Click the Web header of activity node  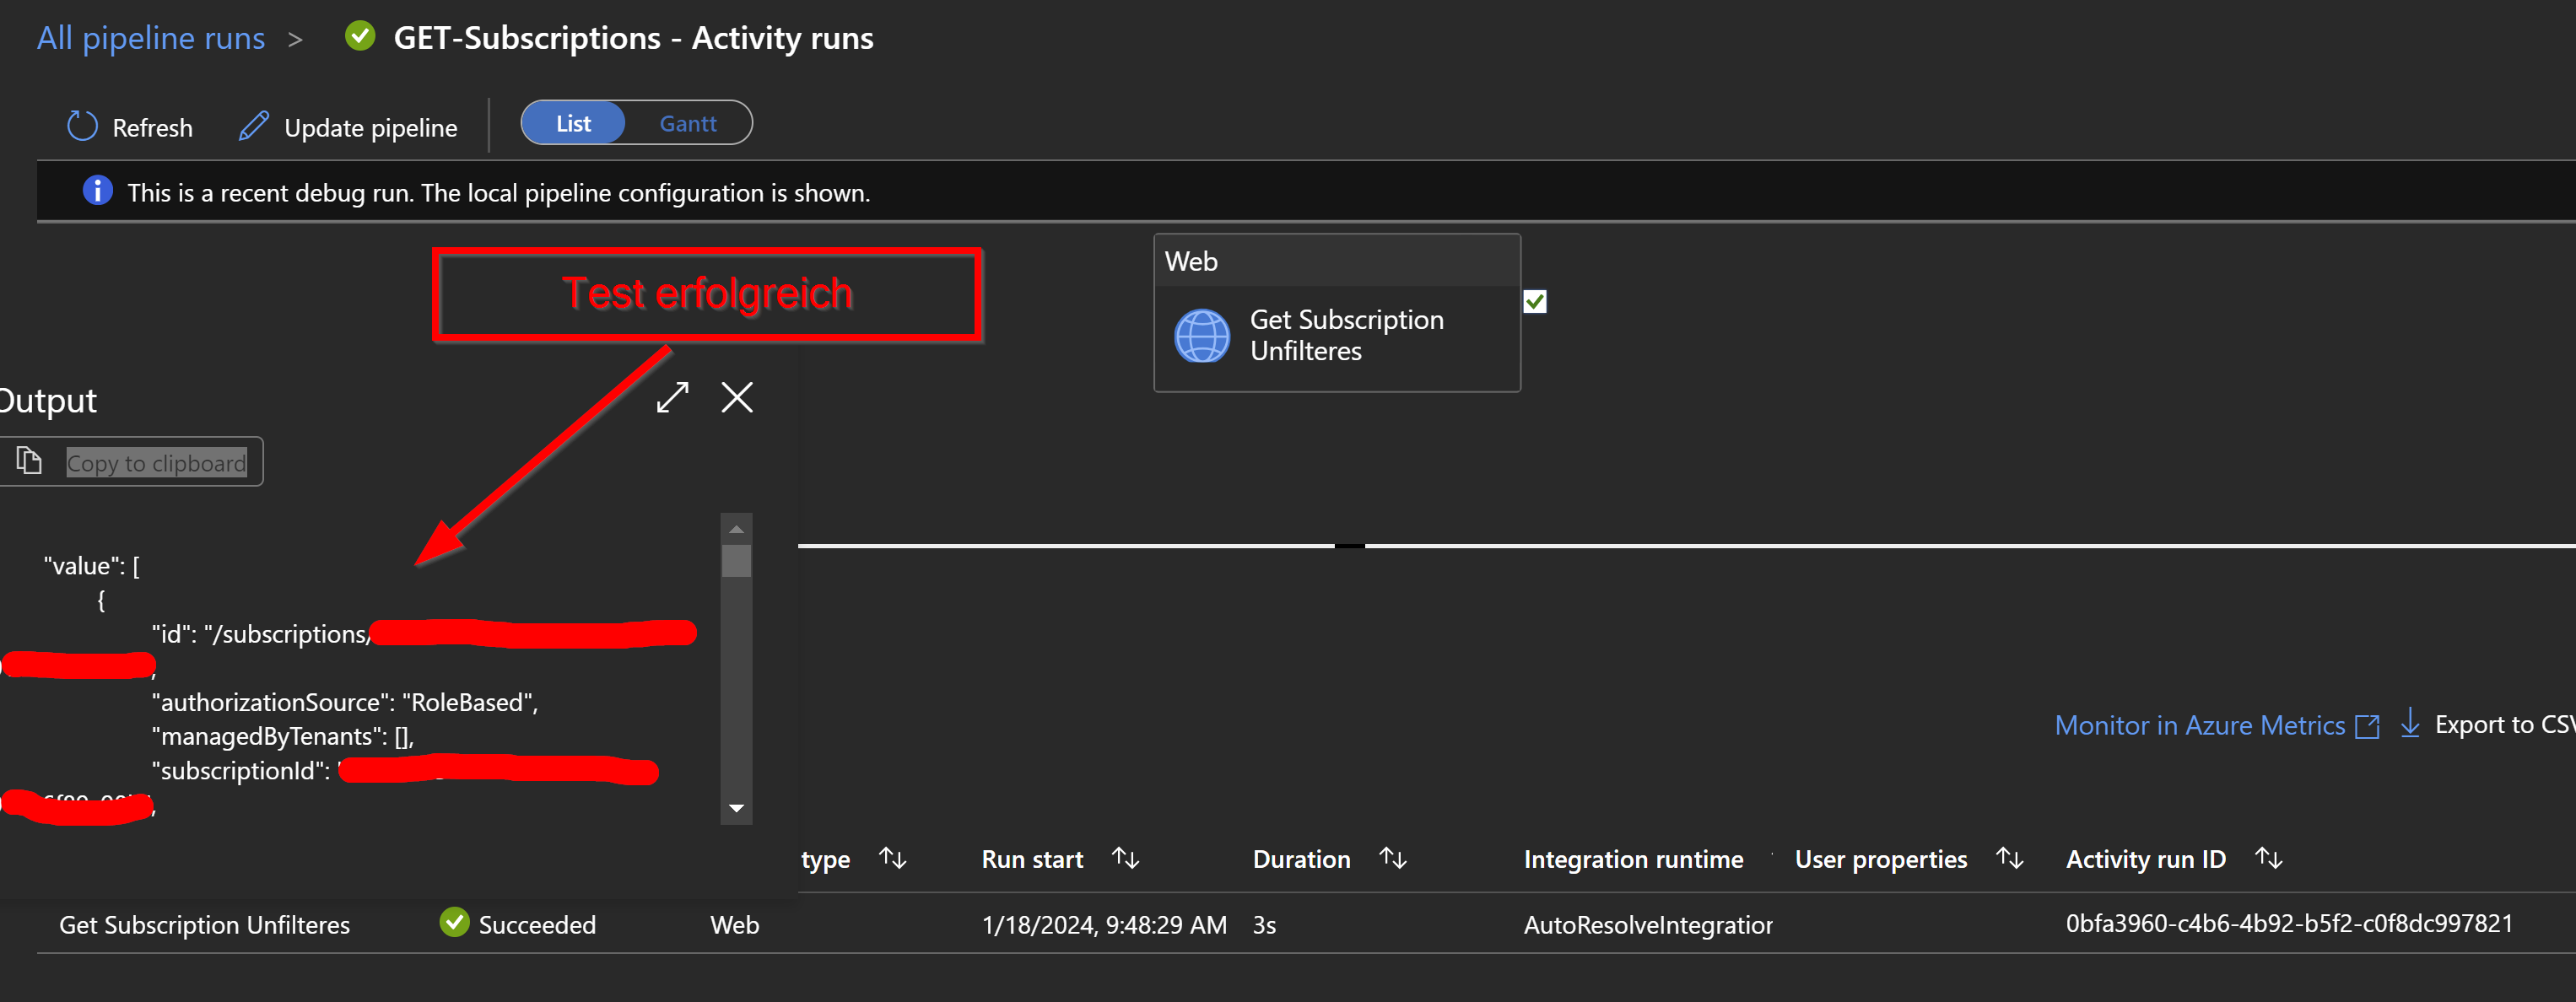1191,261
